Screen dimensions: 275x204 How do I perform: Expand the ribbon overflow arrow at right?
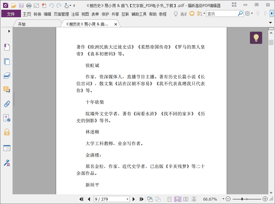(272, 13)
